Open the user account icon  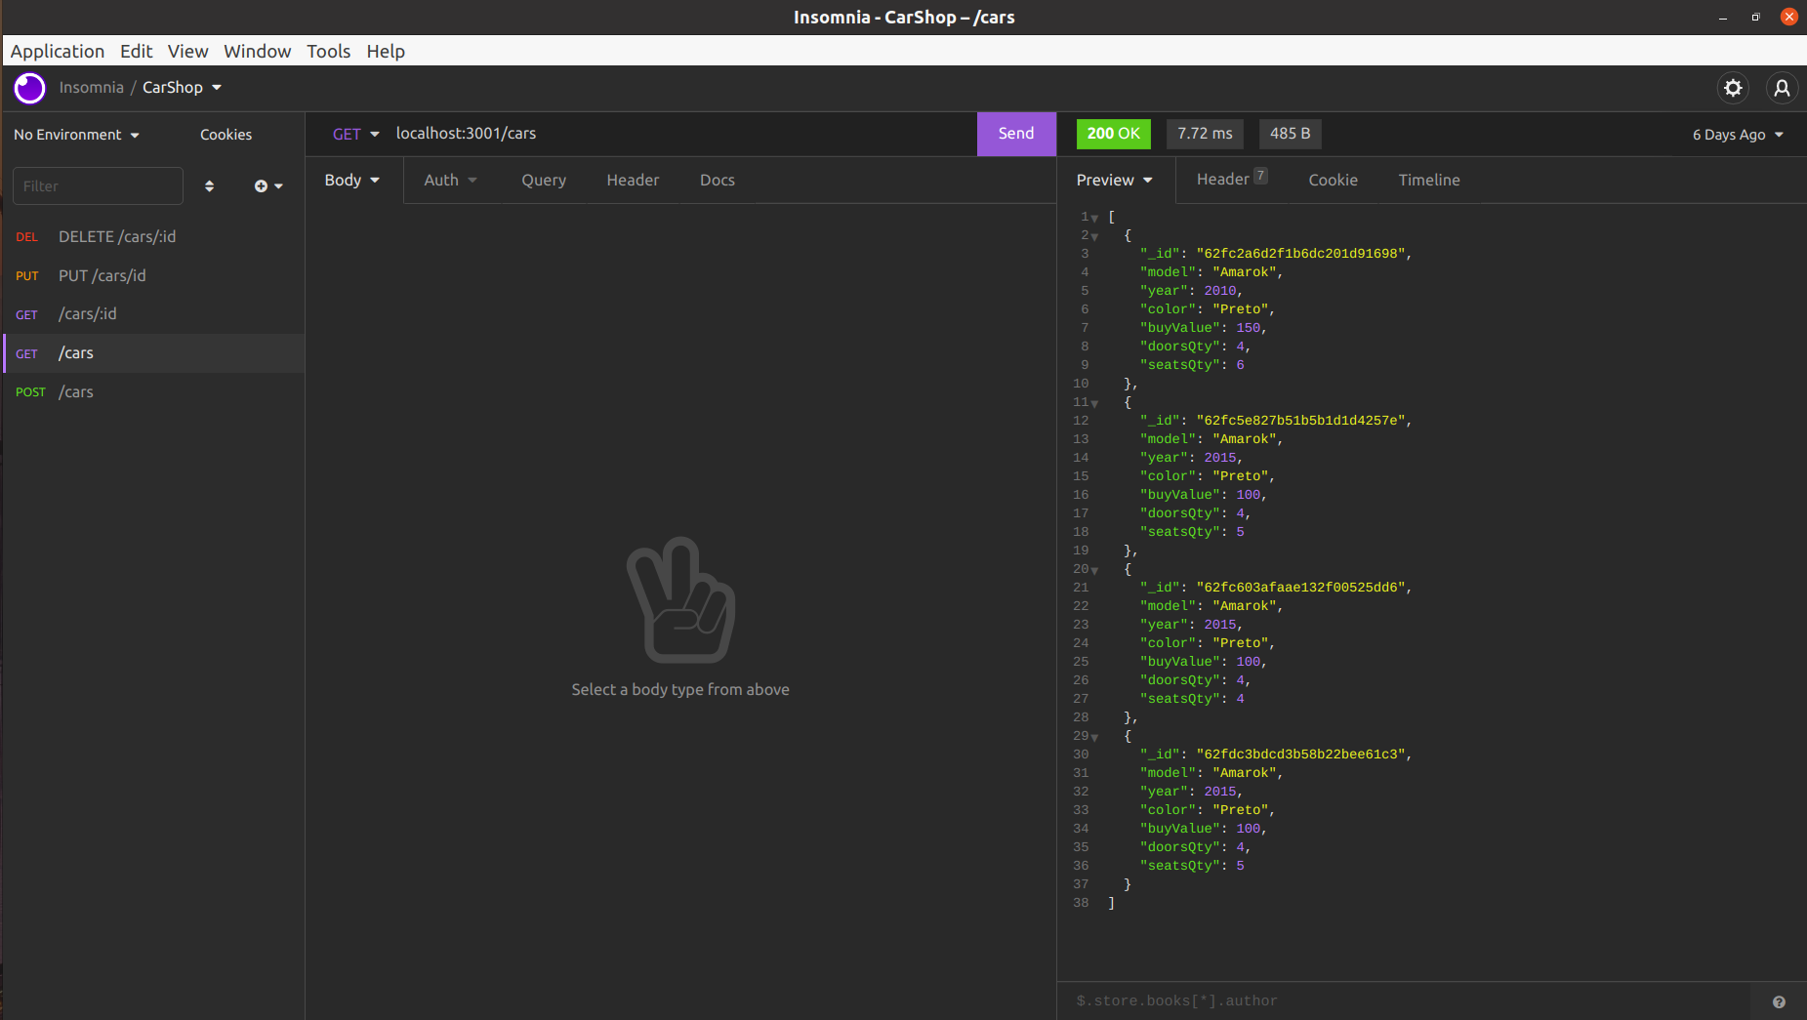(x=1782, y=88)
